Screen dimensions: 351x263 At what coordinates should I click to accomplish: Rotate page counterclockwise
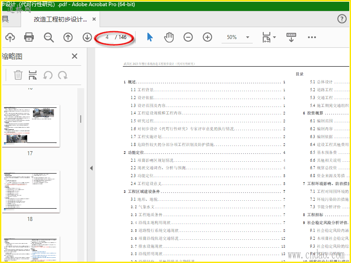click(x=48, y=75)
